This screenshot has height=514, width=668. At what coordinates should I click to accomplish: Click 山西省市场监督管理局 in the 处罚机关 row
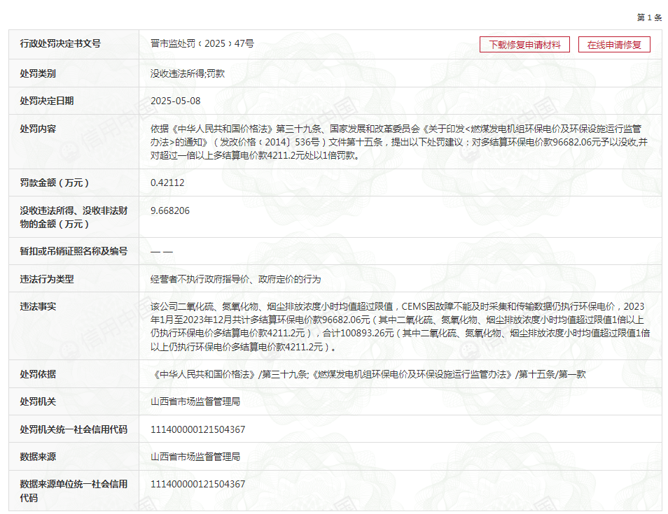pos(195,401)
